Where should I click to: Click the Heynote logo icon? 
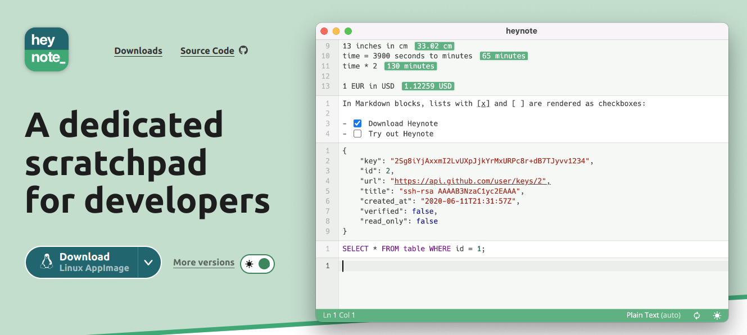(47, 49)
